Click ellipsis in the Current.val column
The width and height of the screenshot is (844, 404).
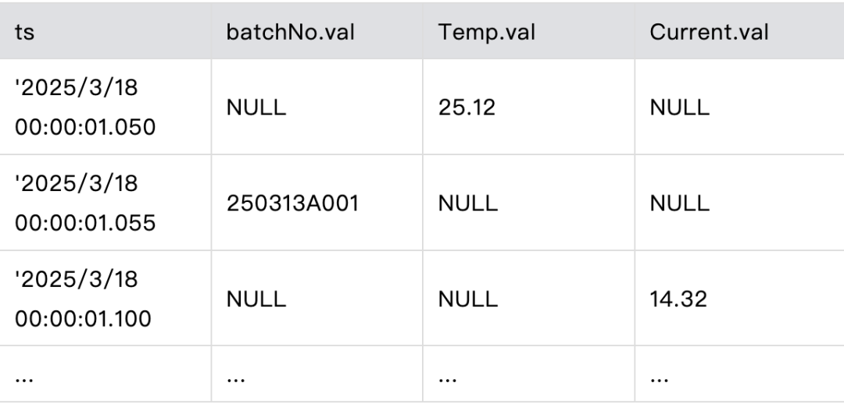click(659, 378)
